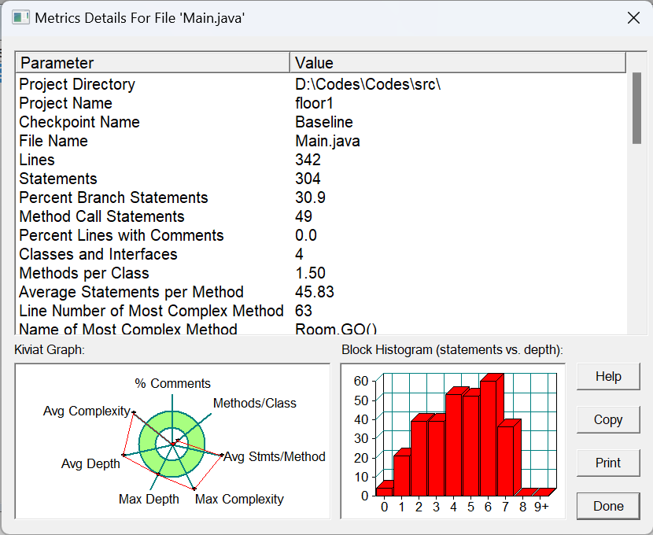Select the Method Call Statements value 49

pyautogui.click(x=304, y=216)
